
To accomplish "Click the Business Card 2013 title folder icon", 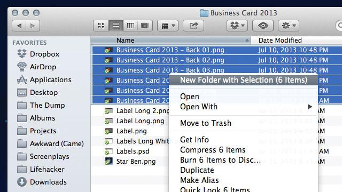I will [204, 13].
